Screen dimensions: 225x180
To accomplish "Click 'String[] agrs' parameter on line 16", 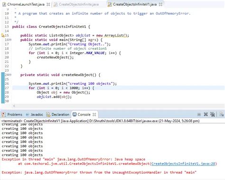I will tap(84, 40).
